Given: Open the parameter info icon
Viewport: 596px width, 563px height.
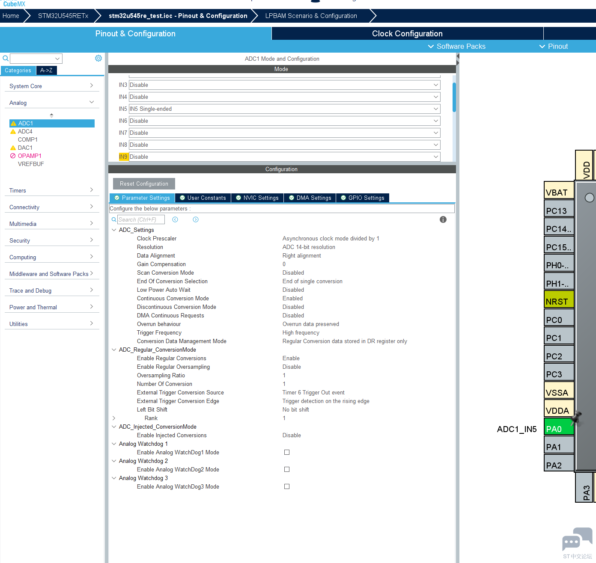Looking at the screenshot, I should pyautogui.click(x=443, y=219).
